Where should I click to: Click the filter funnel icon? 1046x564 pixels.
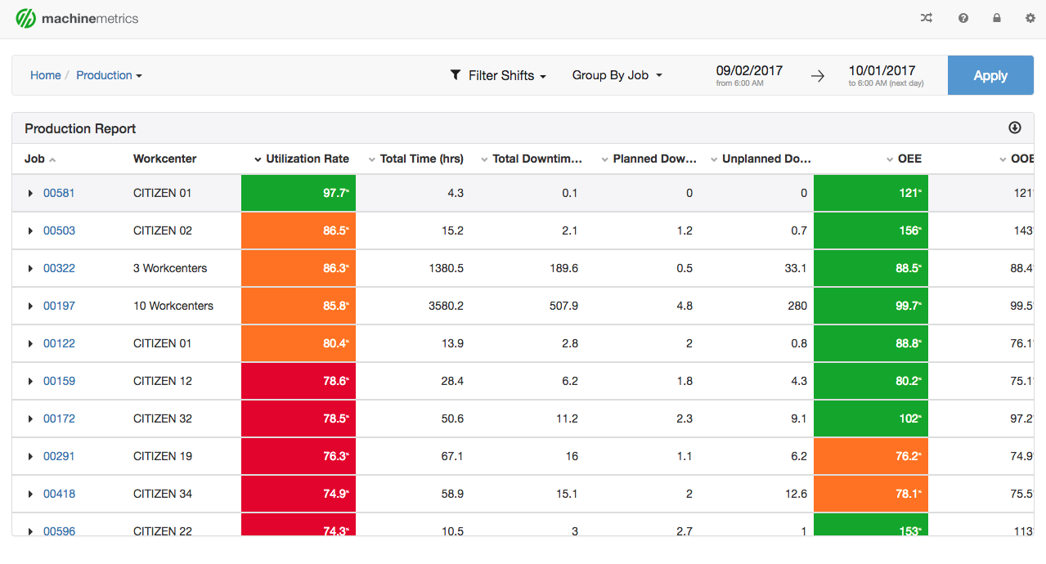pos(456,74)
